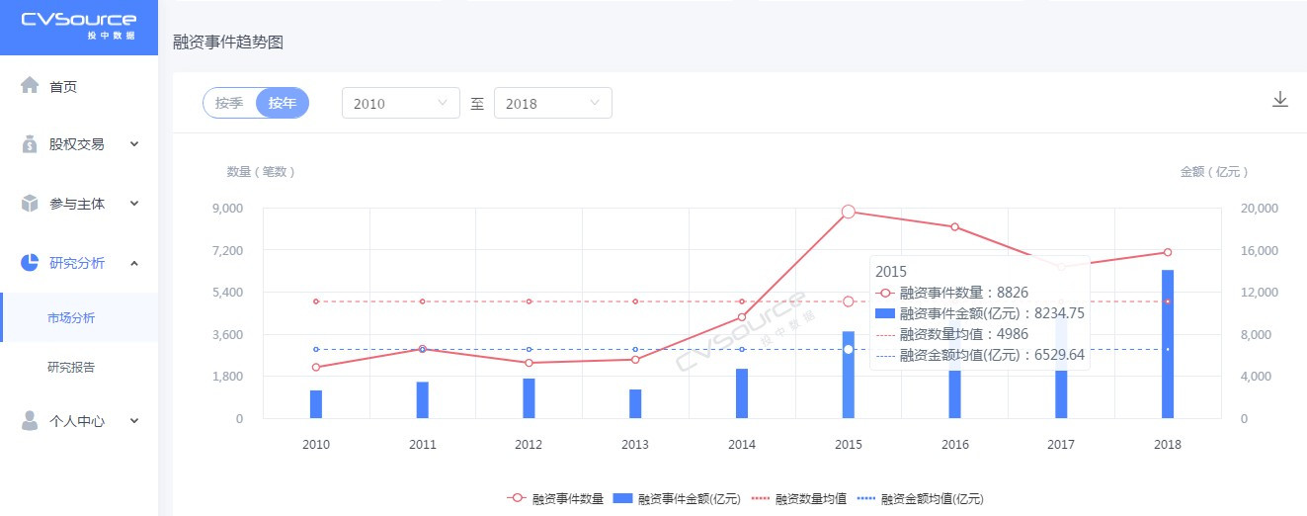Screen dimensions: 1307x516
Task: Collapse the 研究分析 menu chevron
Action: [x=134, y=263]
